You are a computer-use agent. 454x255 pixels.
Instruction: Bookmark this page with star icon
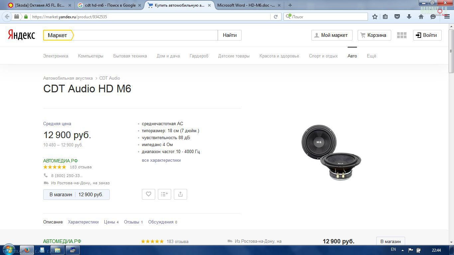375,17
